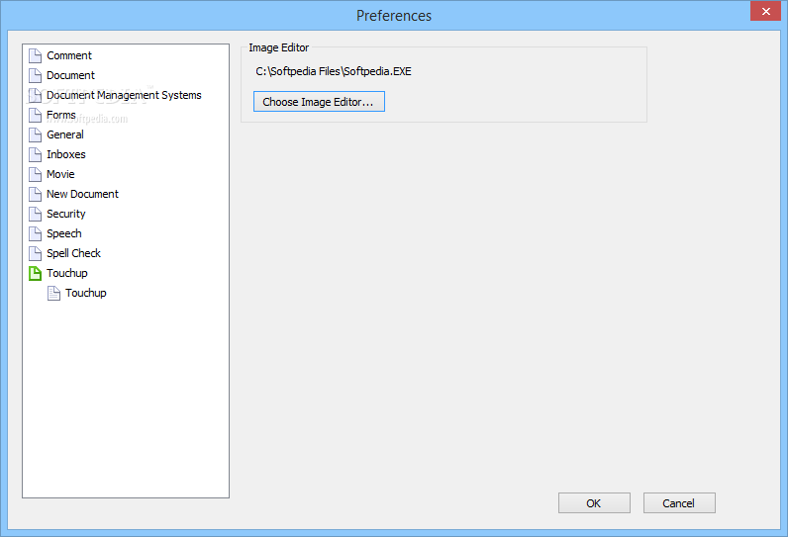Select the Speech category label
788x537 pixels.
(64, 233)
